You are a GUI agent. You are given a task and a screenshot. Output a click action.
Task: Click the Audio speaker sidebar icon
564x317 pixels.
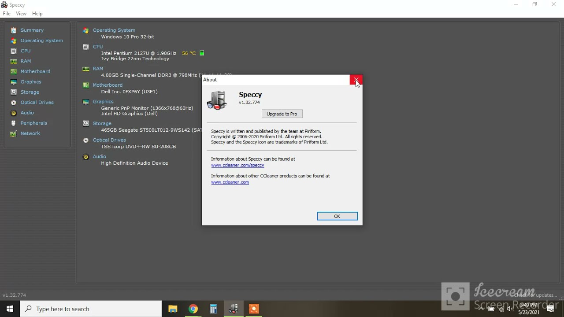[x=14, y=113]
